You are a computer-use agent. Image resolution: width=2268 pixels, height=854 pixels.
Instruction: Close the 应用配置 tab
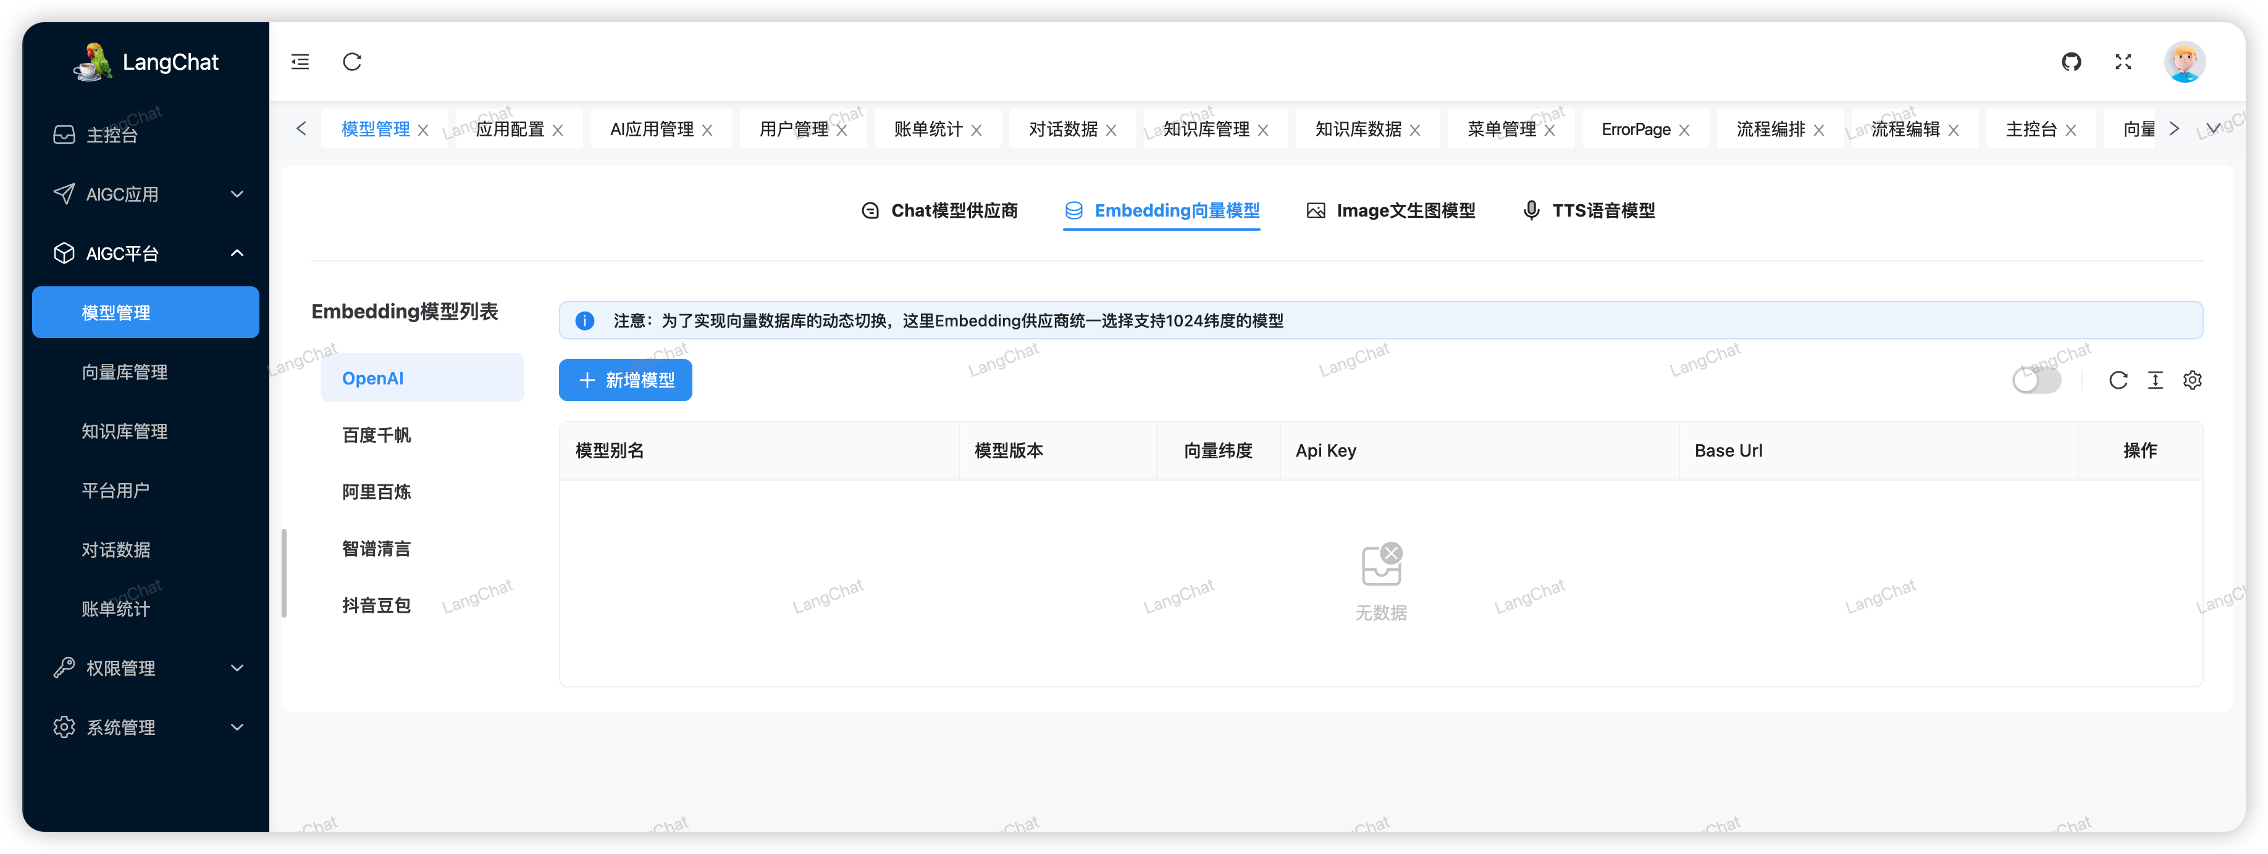pos(557,130)
